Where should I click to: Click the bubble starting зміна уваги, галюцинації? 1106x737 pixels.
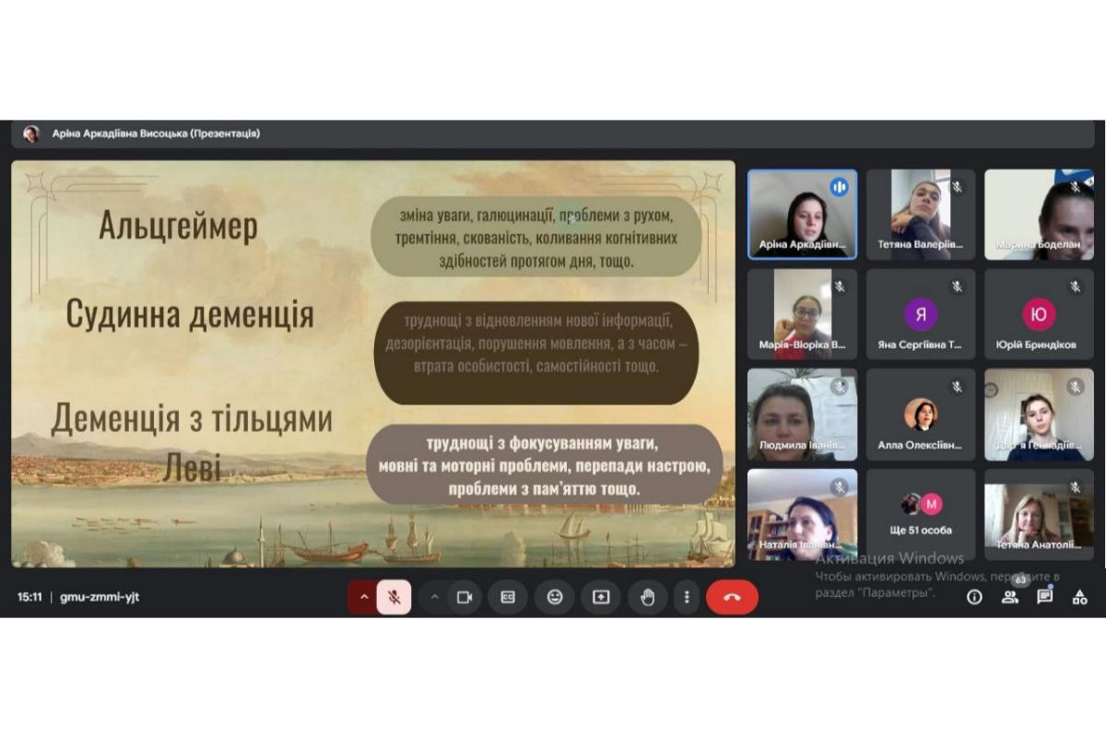(536, 239)
